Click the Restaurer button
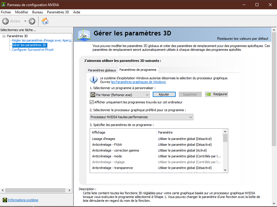 click(x=216, y=94)
